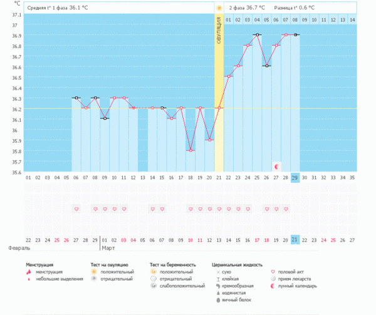
Task: Click the temperature dip point on day 26
Action: [267, 66]
